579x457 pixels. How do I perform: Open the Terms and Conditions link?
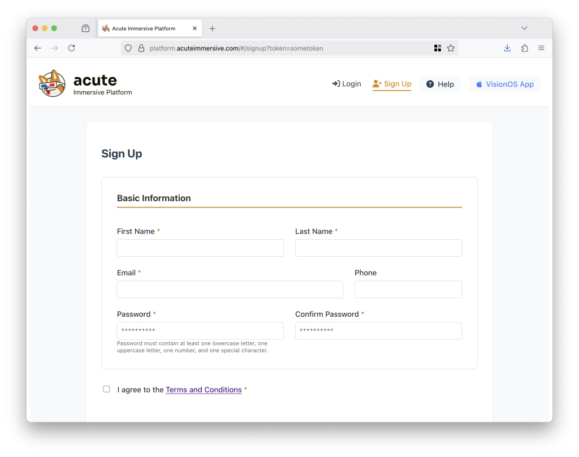click(204, 390)
